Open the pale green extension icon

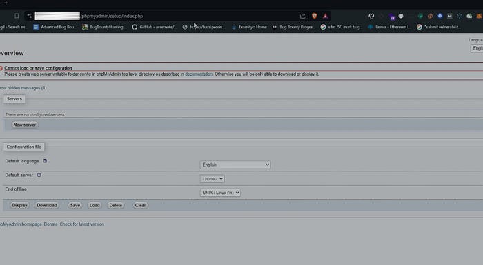[x=469, y=16]
